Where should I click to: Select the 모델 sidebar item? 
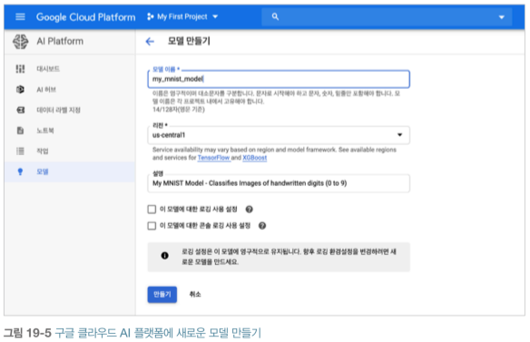[70, 171]
